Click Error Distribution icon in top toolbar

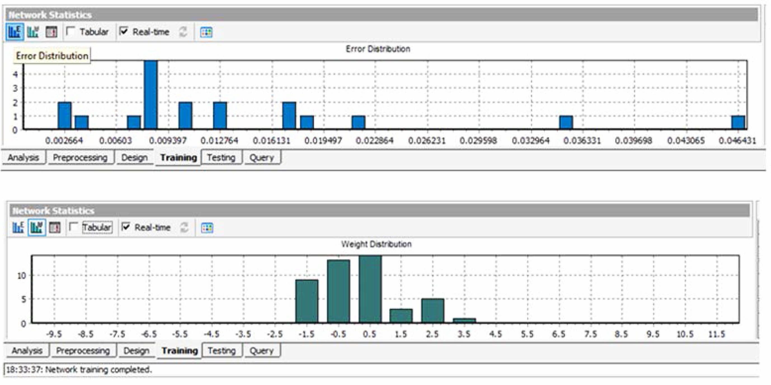(14, 32)
